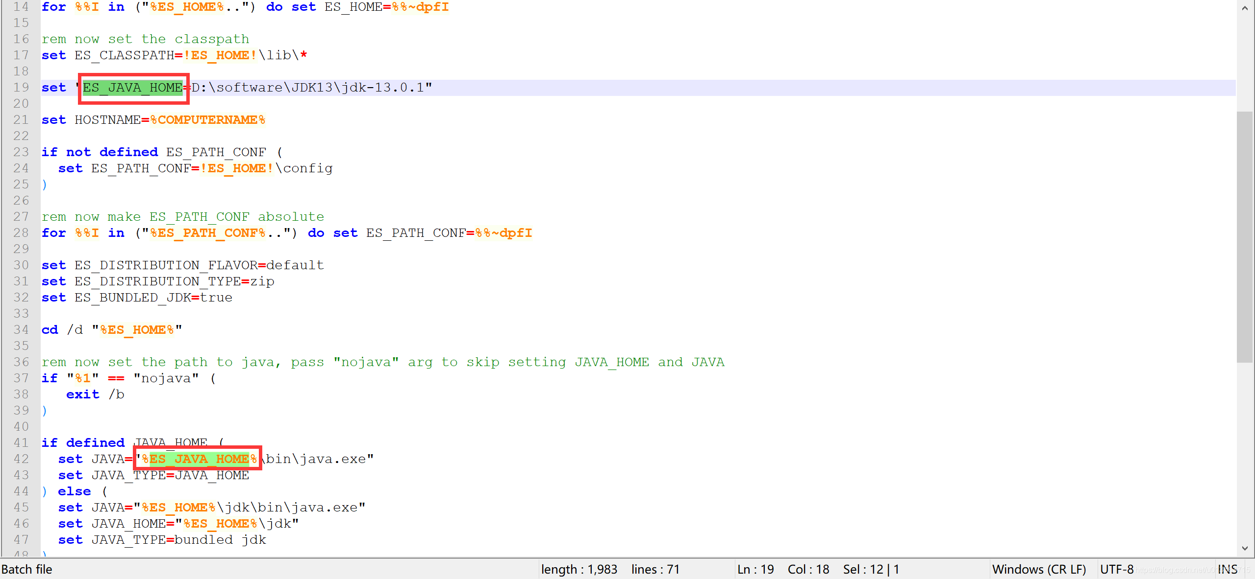
Task: Click 'ES_DISTRIBUTION_FLAVOR' on line 30
Action: point(166,265)
